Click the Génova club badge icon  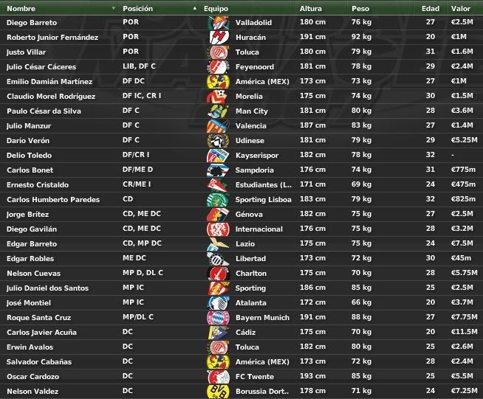pyautogui.click(x=218, y=215)
